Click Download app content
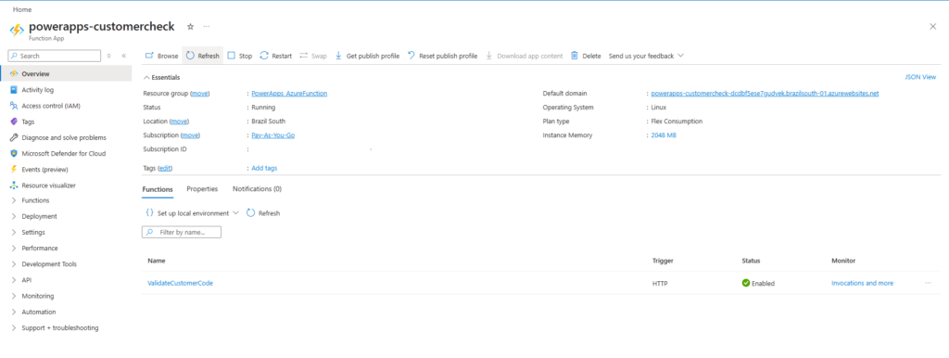Viewport: 949px width, 358px height. [525, 56]
